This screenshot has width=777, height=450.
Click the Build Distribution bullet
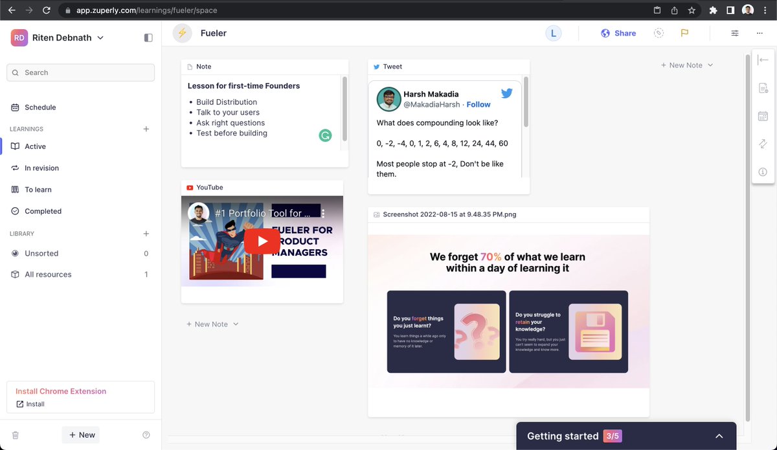pyautogui.click(x=227, y=102)
